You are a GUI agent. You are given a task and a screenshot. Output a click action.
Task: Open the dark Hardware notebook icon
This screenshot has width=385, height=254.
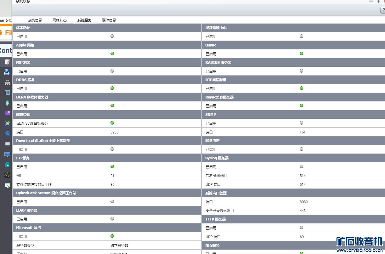(x=7, y=93)
